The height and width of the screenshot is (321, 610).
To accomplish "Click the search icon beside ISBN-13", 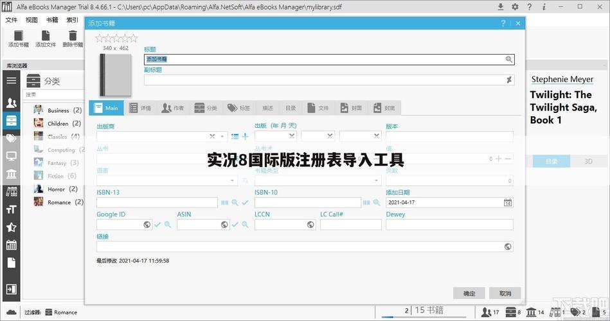I will click(x=235, y=202).
